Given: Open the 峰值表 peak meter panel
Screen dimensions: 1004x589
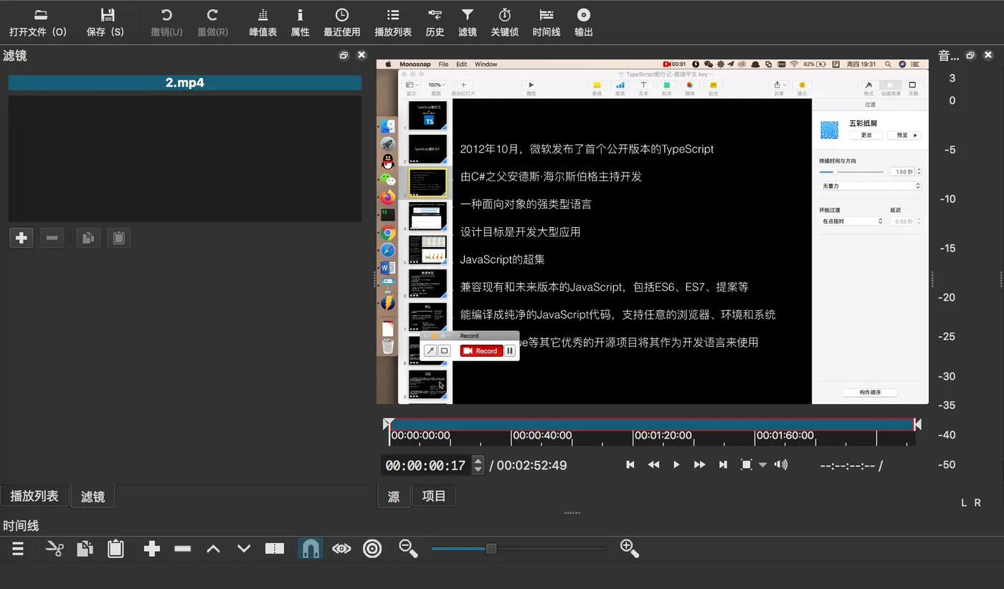Looking at the screenshot, I should pyautogui.click(x=262, y=23).
